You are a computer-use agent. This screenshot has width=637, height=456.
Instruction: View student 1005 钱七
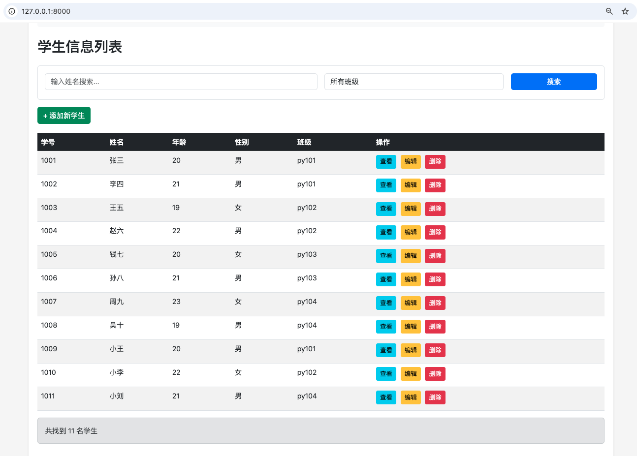(386, 256)
